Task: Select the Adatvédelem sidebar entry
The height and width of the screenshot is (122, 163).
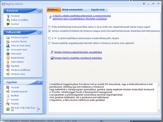Action: [x=17, y=62]
